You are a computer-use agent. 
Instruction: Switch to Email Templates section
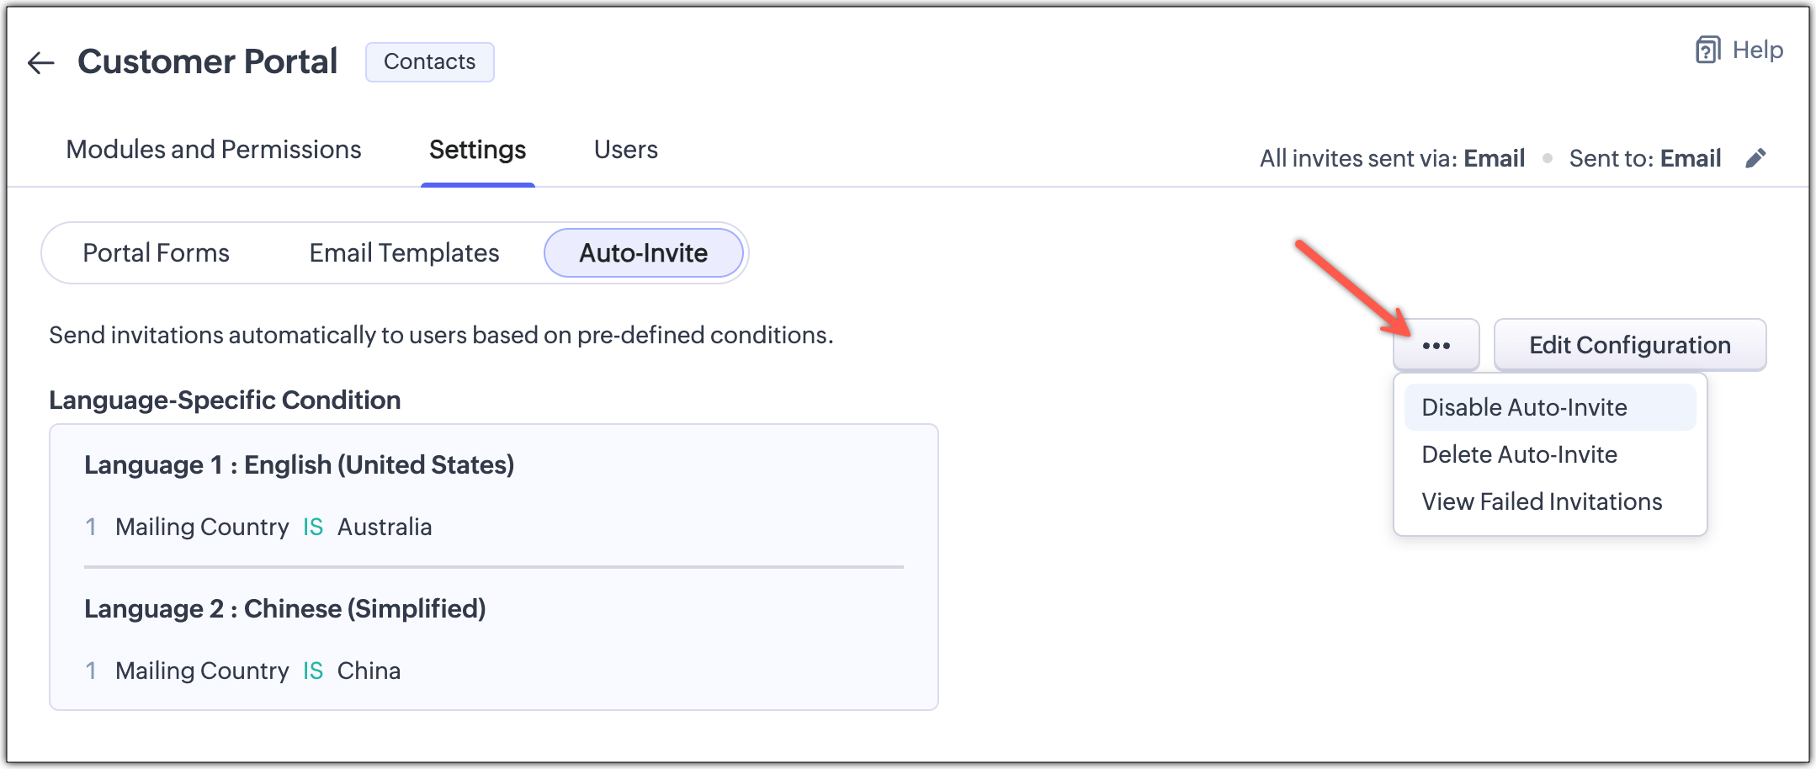coord(404,253)
